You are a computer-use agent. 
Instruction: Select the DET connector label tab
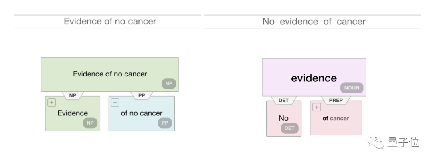pyautogui.click(x=283, y=100)
